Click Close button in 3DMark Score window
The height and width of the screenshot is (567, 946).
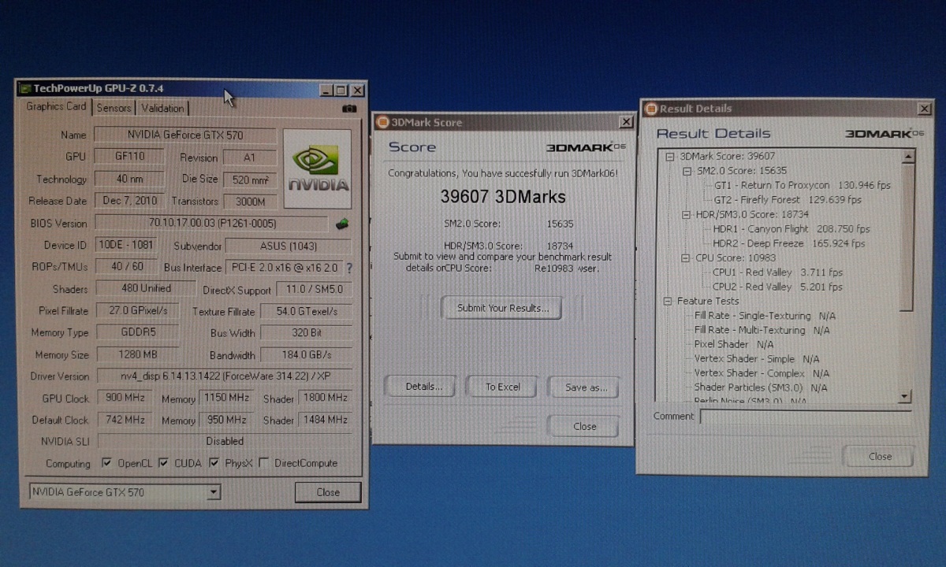(585, 426)
